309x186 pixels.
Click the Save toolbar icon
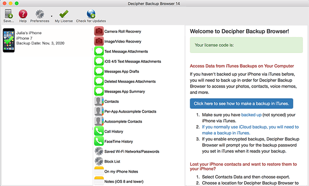(x=8, y=14)
